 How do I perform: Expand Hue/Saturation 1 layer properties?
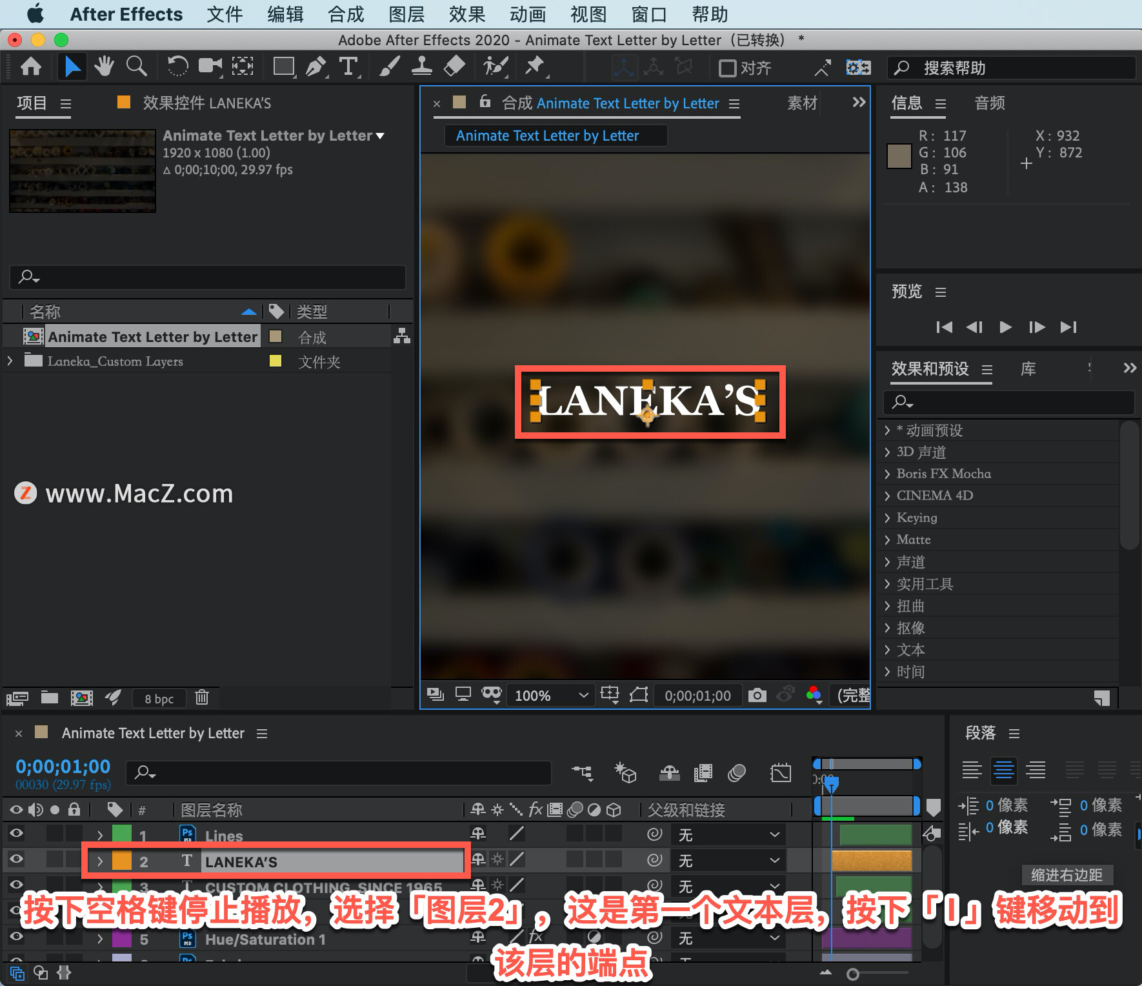(x=100, y=939)
